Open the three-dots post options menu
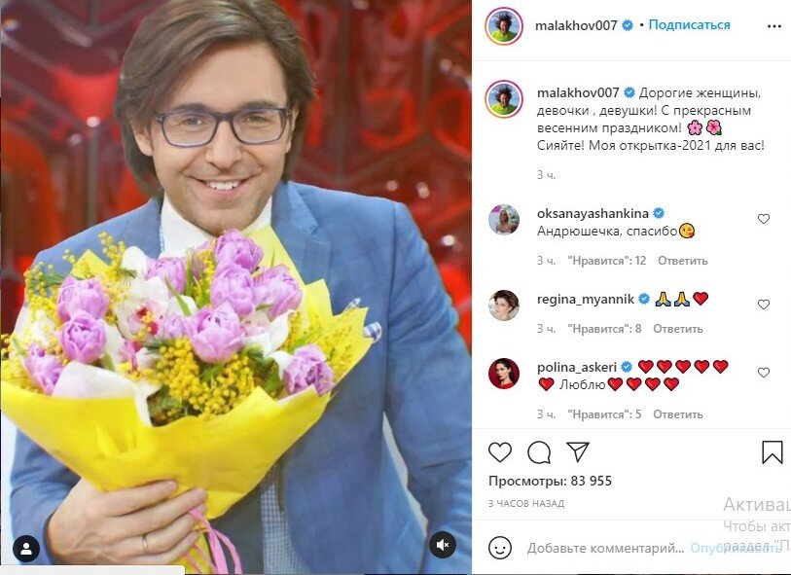This screenshot has height=575, width=791. tap(773, 26)
